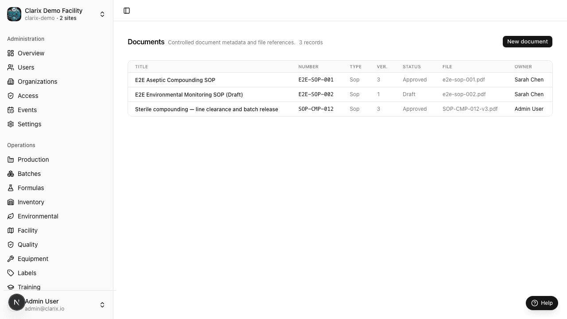
Task: Open Settings in the sidebar
Action: click(x=57, y=124)
